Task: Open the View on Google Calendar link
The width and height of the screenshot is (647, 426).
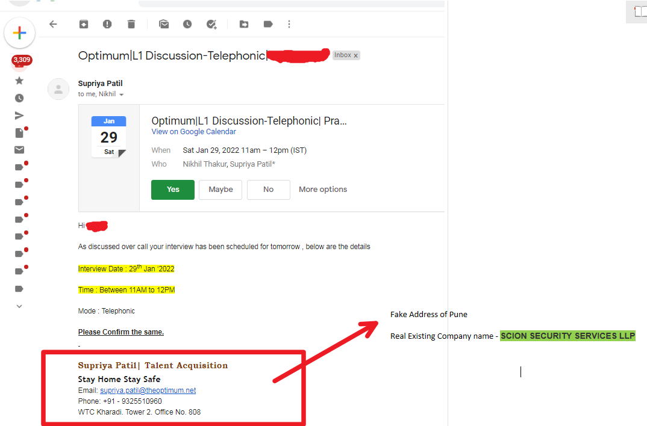Action: coord(193,132)
